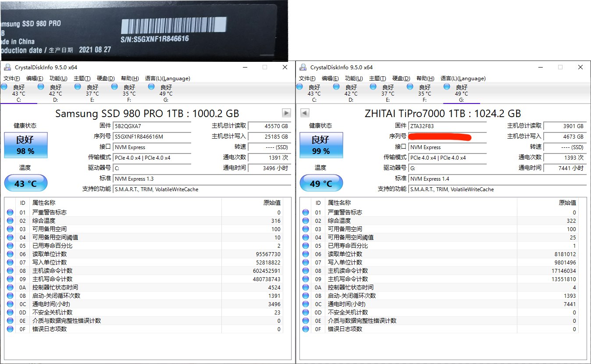Open 硬盘(D) menu in ZHITAI window
Image resolution: width=591 pixels, height=364 pixels.
tap(401, 79)
